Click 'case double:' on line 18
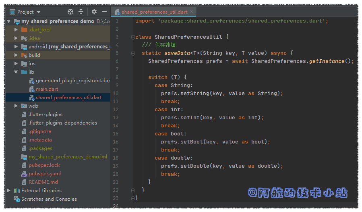362x212 pixels. [x=174, y=158]
